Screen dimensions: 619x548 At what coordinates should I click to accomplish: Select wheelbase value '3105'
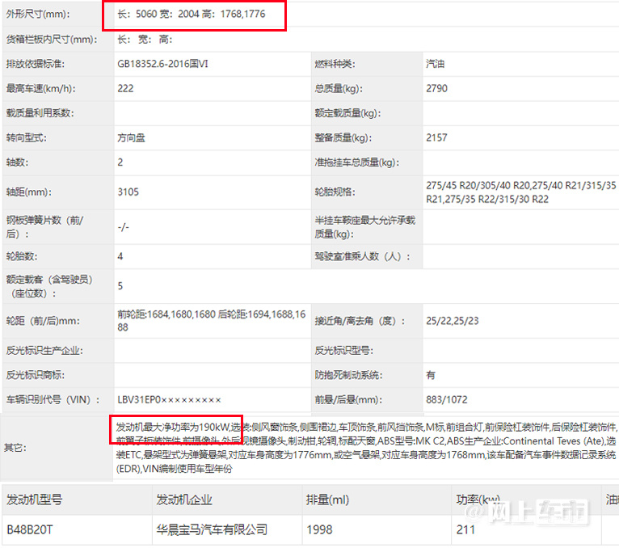[128, 192]
